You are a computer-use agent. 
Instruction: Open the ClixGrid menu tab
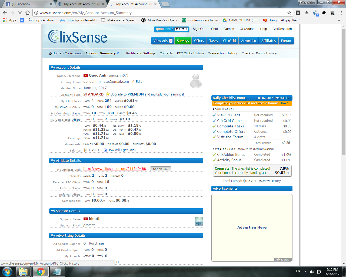(229, 41)
